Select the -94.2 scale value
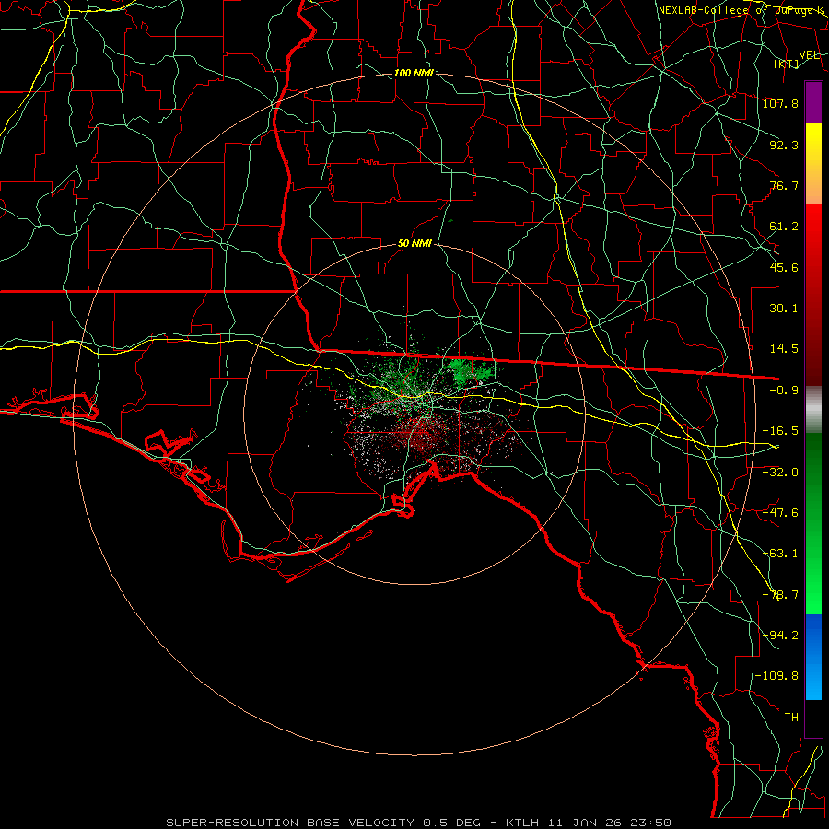Image resolution: width=829 pixels, height=829 pixels. point(780,636)
